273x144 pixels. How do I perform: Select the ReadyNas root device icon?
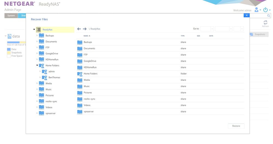click(x=39, y=29)
